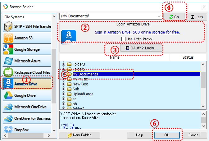Viewport: 209px width, 141px height.
Task: Click File Systems list scroll-up arrow
Action: 54,16
